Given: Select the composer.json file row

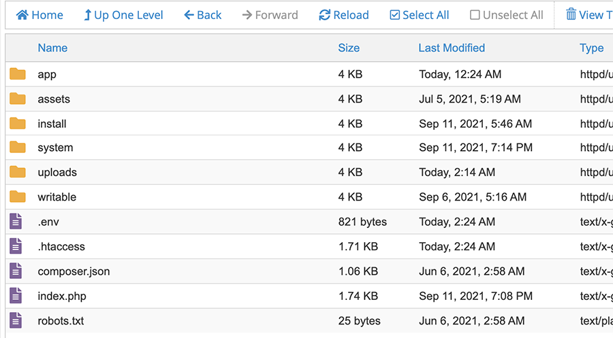Looking at the screenshot, I should [74, 271].
